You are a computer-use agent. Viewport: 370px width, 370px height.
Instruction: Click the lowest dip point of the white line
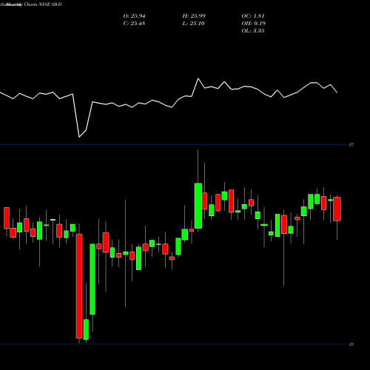[x=79, y=137]
